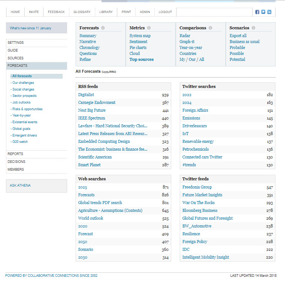Screen dimensions: 285x282
Task: Select PRINT in top navigation
Action: click(126, 12)
